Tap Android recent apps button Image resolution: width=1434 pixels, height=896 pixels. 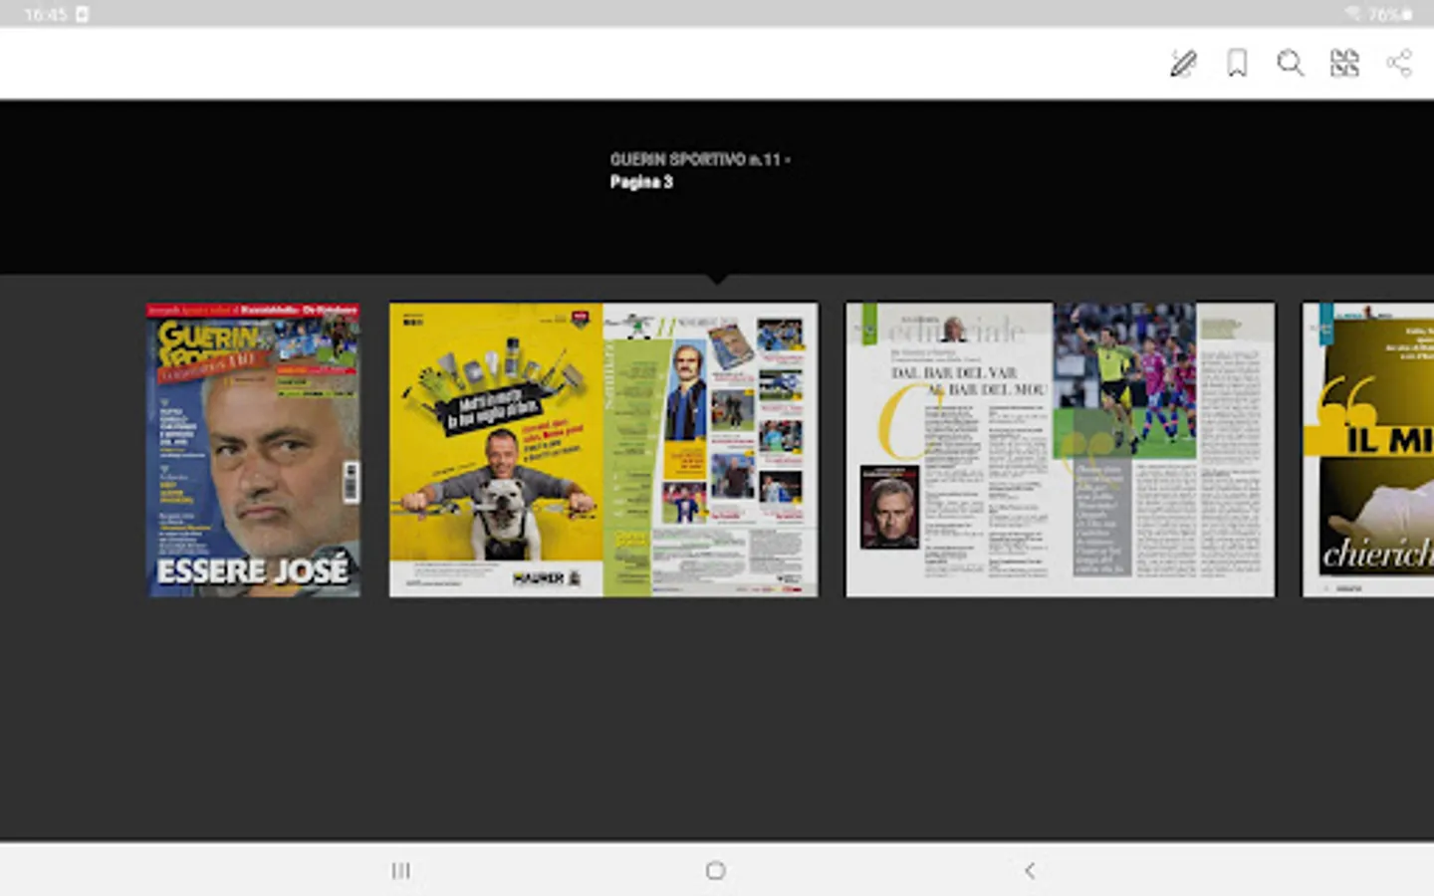[400, 871]
